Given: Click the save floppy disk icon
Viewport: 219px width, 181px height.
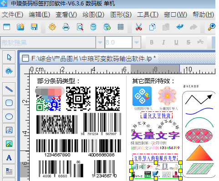Looking at the screenshot, I should [34, 27].
